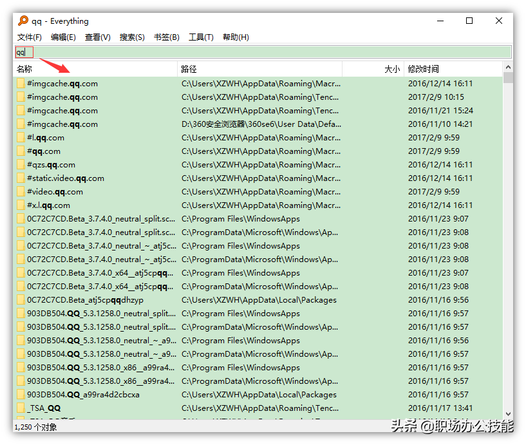The height and width of the screenshot is (445, 526).
Task: Open the 编辑(E) menu
Action: pos(63,37)
